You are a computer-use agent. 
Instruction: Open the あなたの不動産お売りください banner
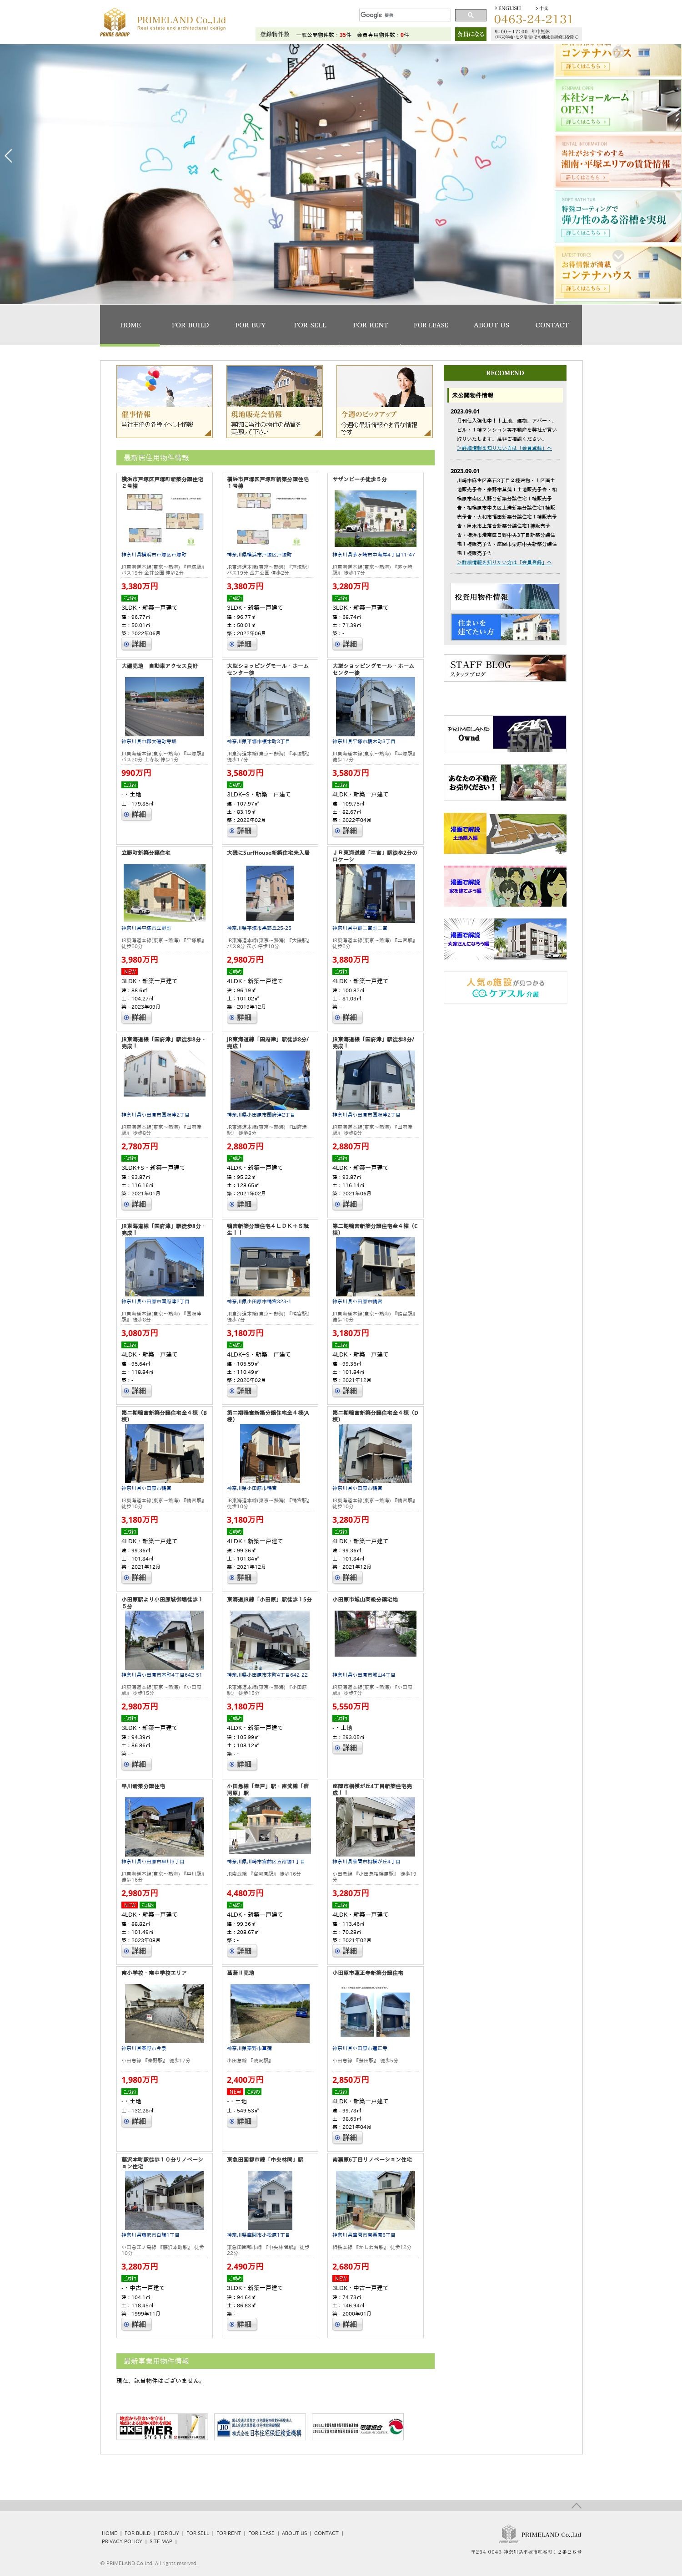click(504, 782)
